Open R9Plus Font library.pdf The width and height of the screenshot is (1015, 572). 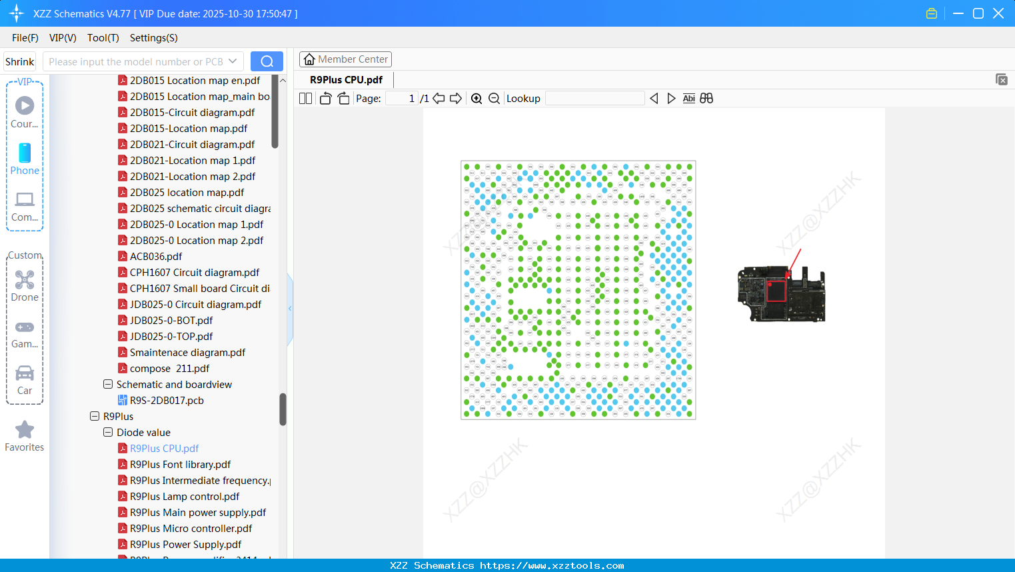[180, 464]
